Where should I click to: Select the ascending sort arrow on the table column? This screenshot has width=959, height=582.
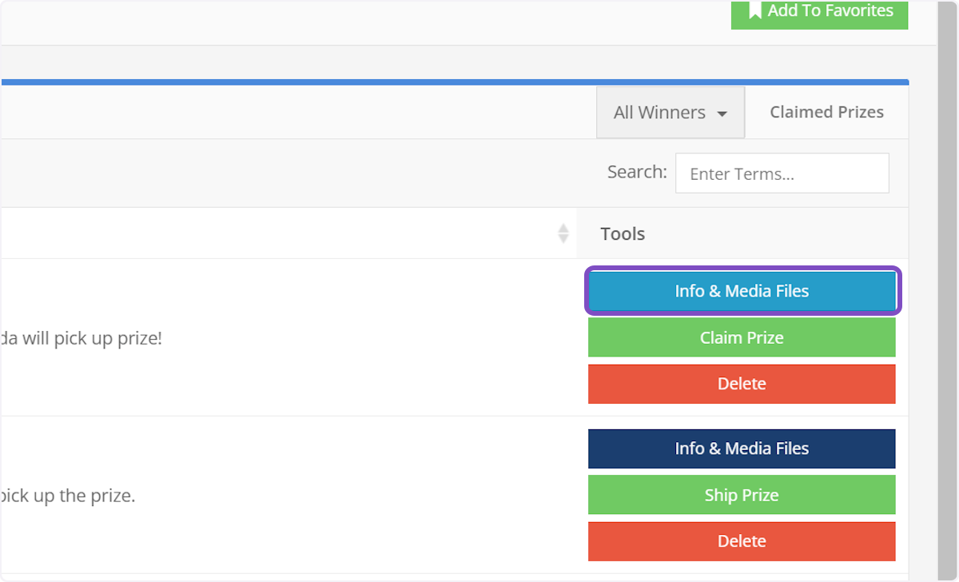pyautogui.click(x=563, y=229)
